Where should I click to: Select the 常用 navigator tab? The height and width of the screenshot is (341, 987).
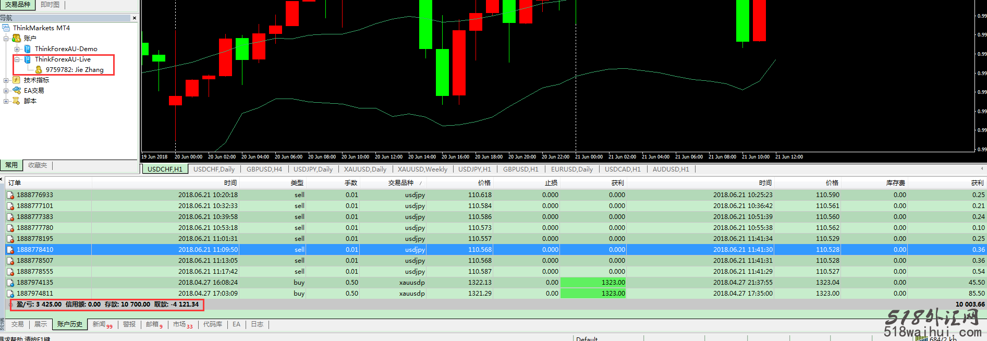pyautogui.click(x=11, y=165)
